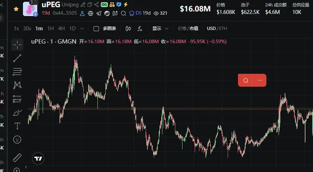Image resolution: width=313 pixels, height=172 pixels.
Task: Open the Telegram link icon
Action: point(99,13)
